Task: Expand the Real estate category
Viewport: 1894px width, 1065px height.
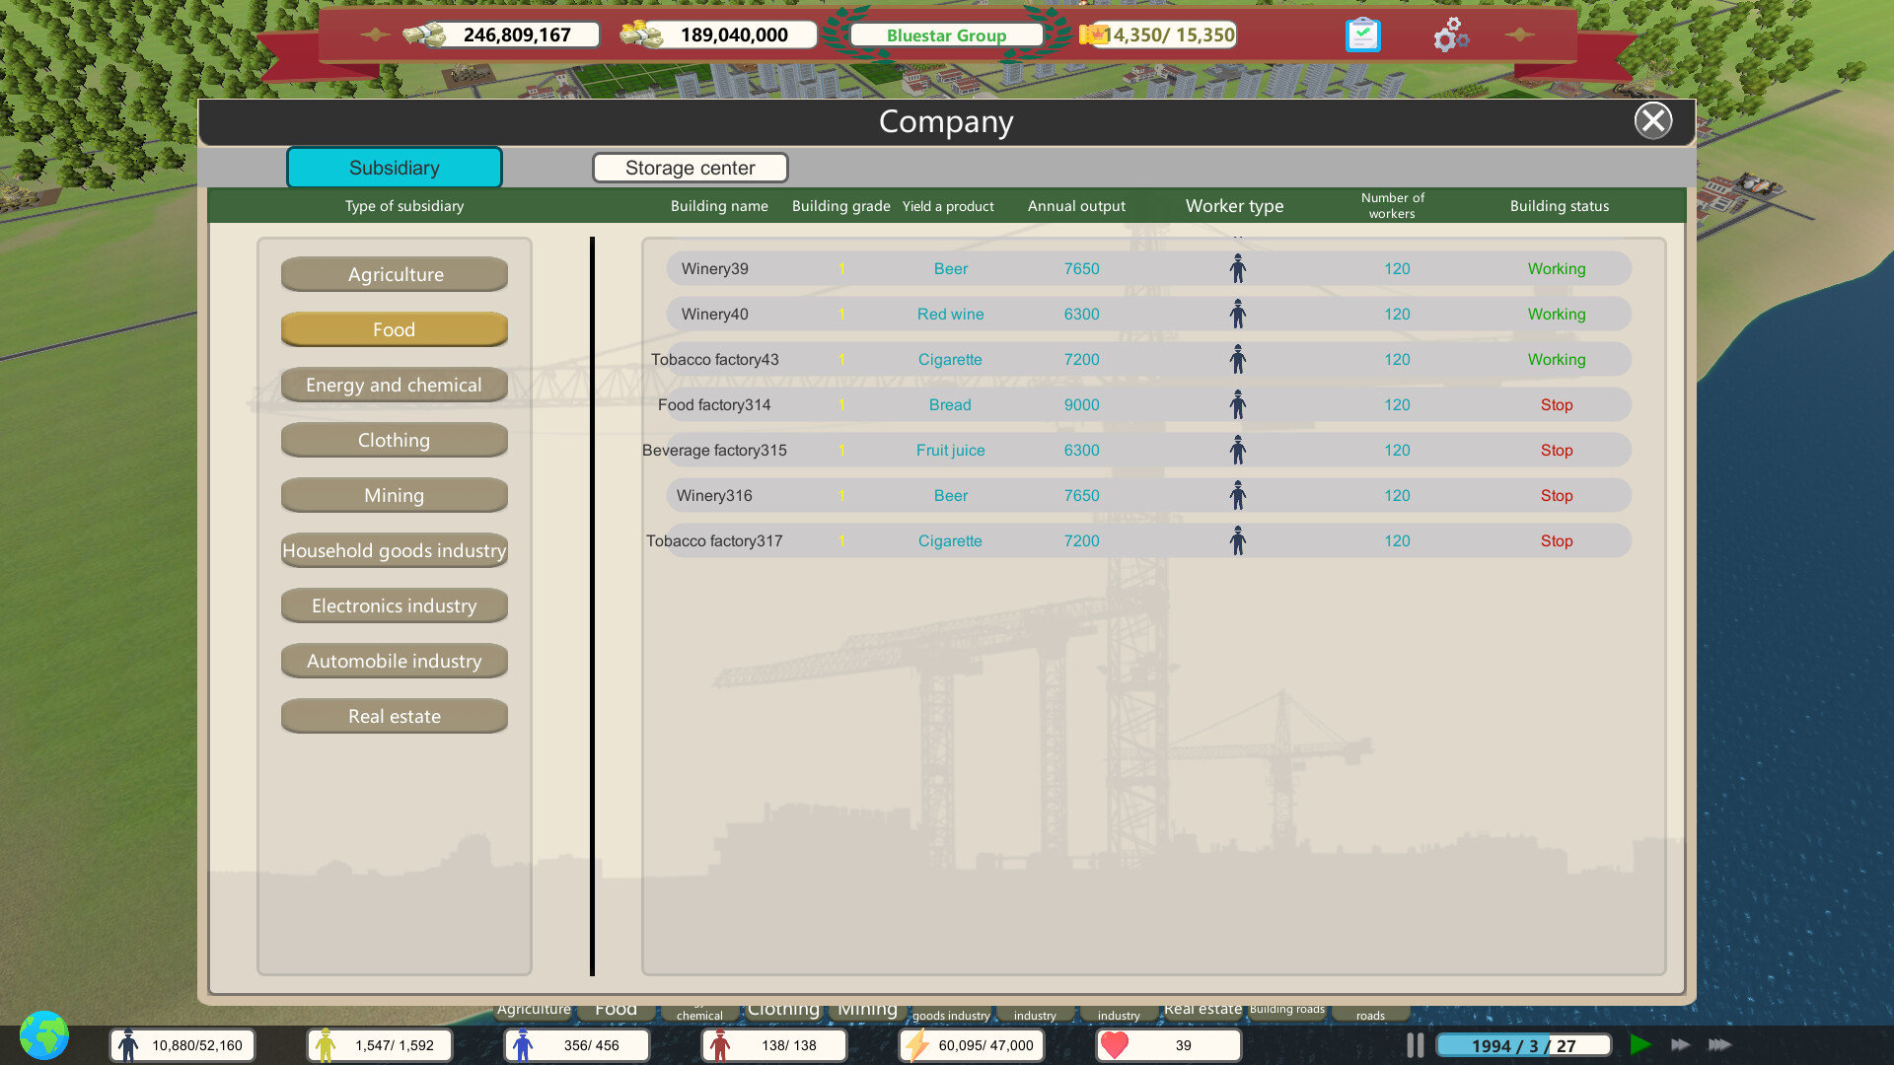Action: tap(394, 716)
